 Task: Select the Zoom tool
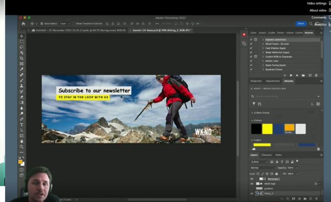(x=22, y=147)
